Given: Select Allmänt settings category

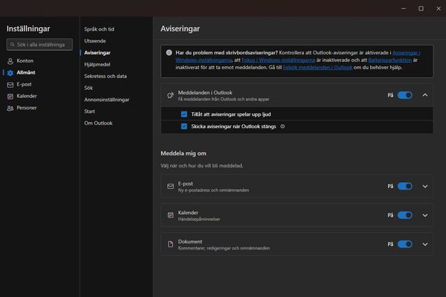Looking at the screenshot, I should point(26,73).
